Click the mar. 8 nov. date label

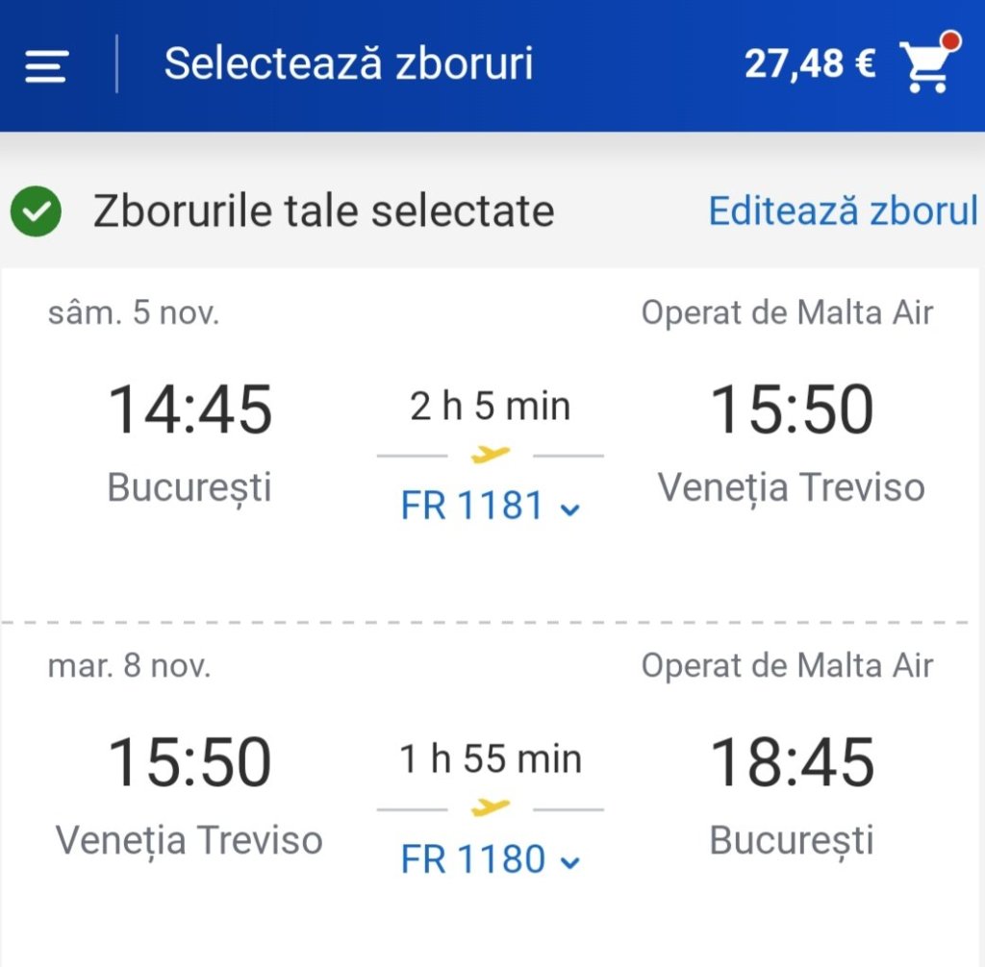coord(129,666)
